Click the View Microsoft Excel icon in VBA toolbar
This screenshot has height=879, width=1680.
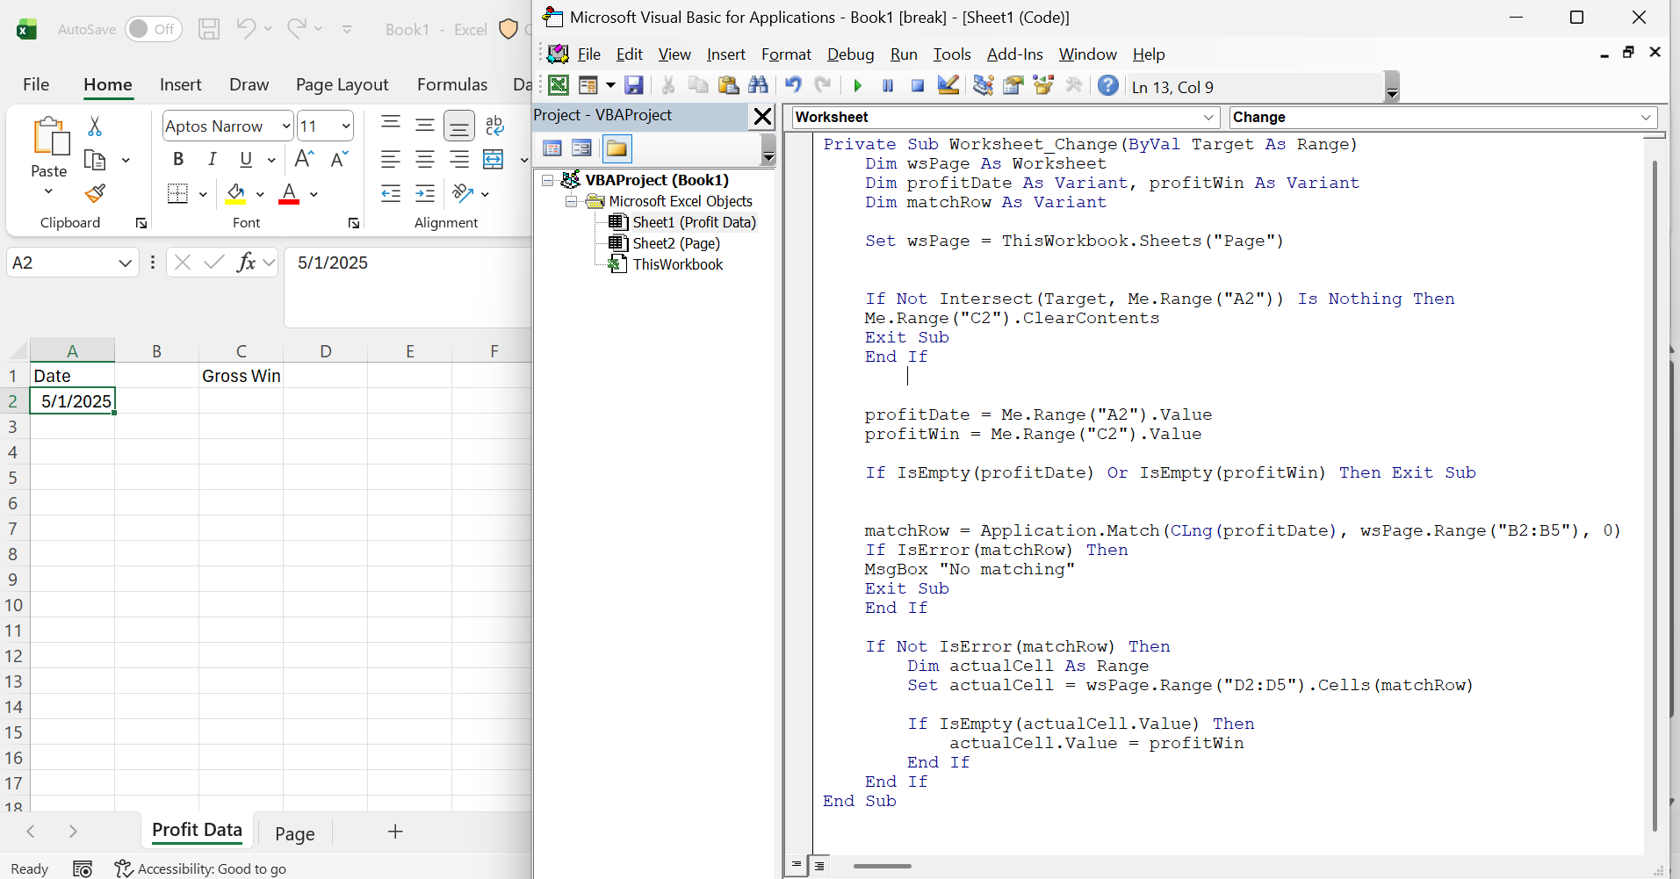coord(559,85)
